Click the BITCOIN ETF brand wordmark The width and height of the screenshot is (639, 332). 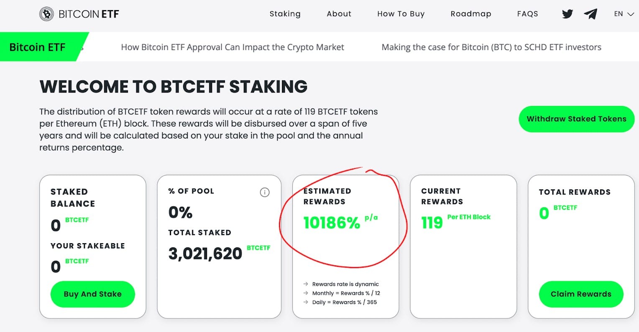89,14
